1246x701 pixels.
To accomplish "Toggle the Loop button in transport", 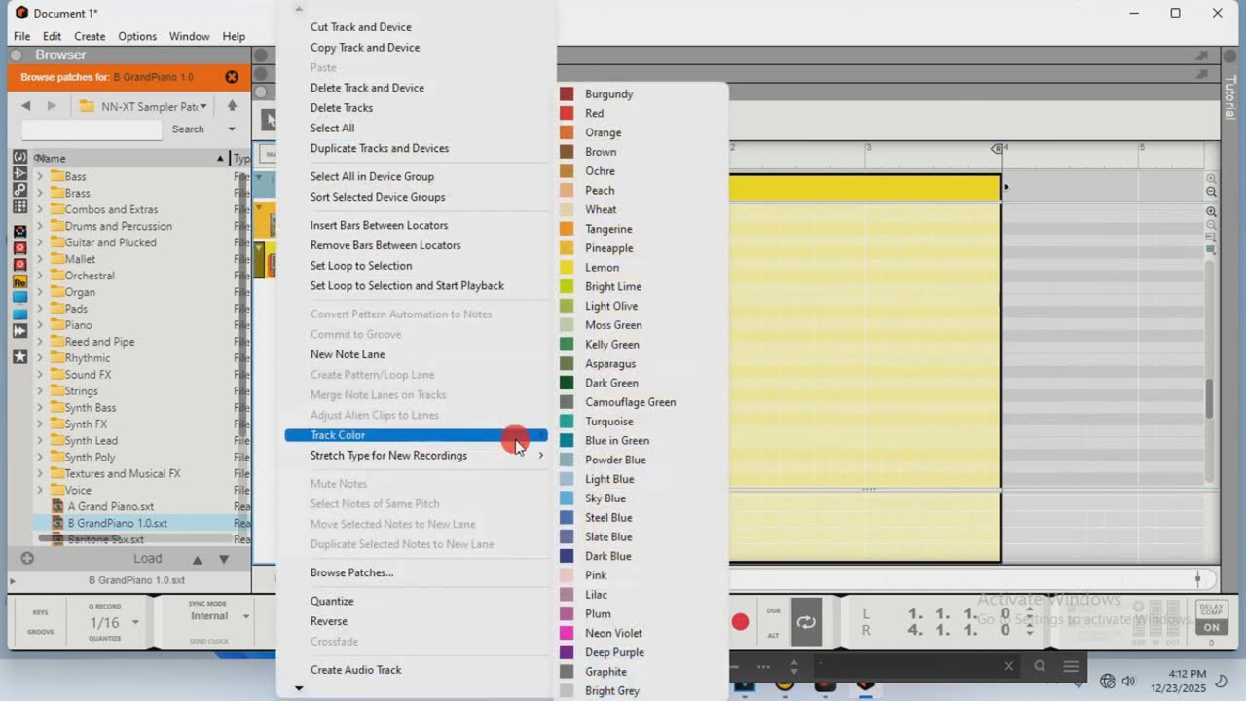I will 806,622.
